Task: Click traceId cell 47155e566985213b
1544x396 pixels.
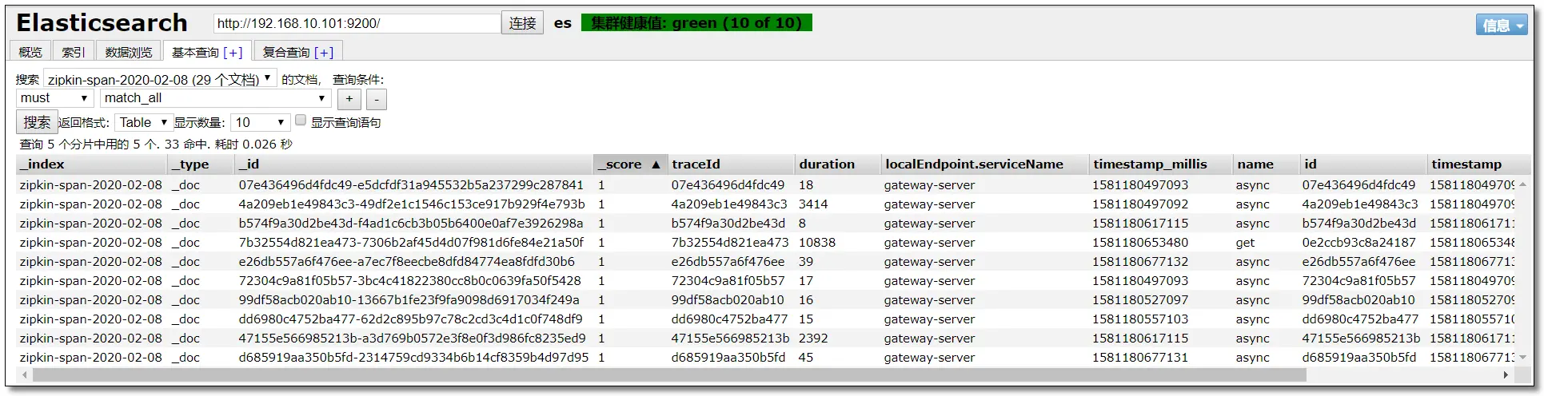Action: pos(730,338)
